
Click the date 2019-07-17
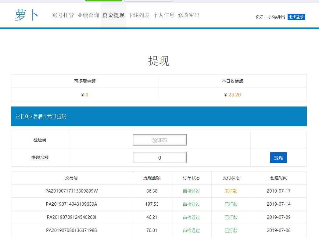point(279,191)
